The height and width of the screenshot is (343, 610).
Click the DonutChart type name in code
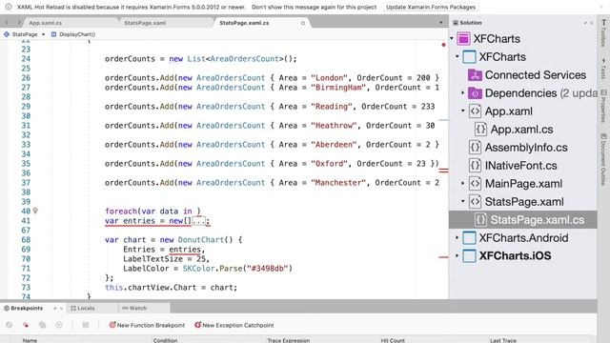201,240
